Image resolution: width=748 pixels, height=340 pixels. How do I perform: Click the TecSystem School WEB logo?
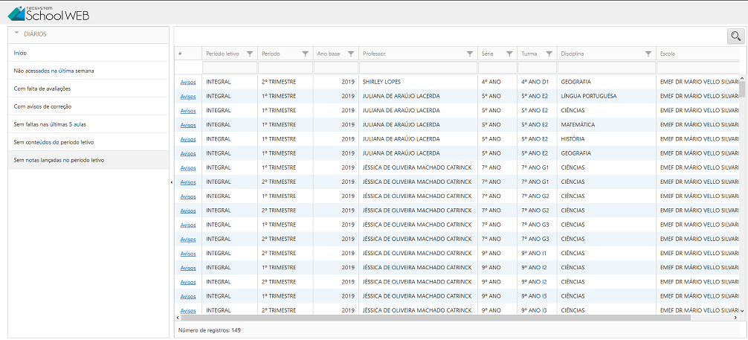48,12
